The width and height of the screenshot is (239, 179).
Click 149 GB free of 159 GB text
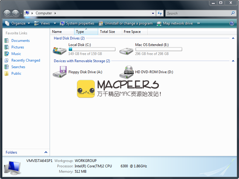tap(85, 54)
